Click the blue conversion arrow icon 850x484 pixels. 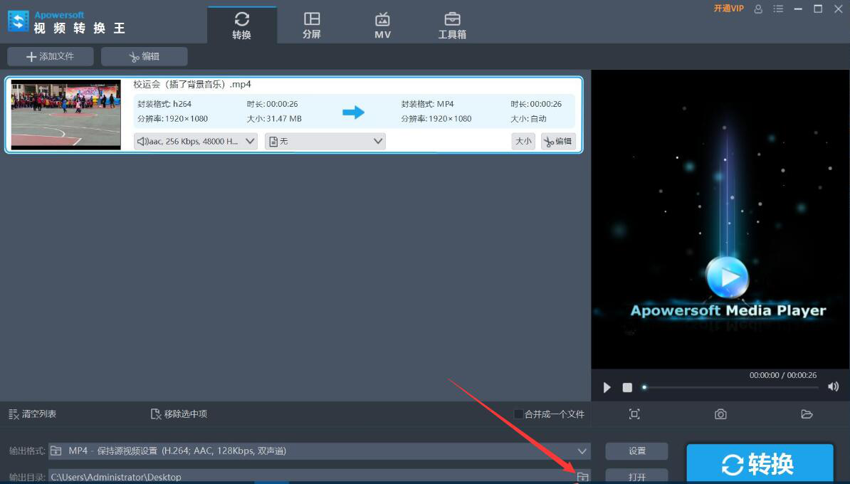[353, 112]
